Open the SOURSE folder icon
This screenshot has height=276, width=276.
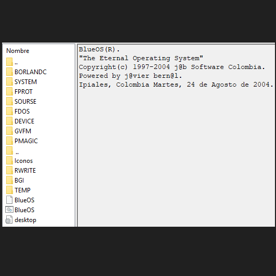[9, 101]
